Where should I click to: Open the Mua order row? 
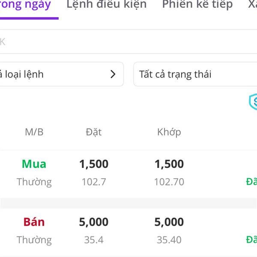pyautogui.click(x=128, y=173)
